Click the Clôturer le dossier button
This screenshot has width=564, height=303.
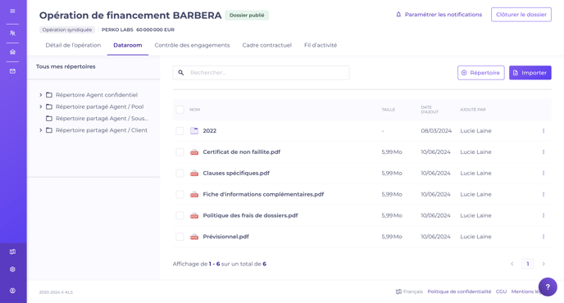(x=521, y=15)
